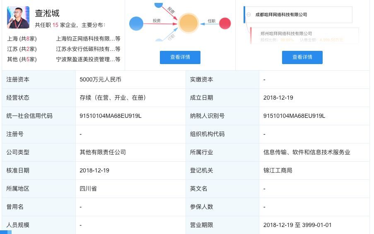Open 查淞城's profile photo
The height and width of the screenshot is (234, 374).
pos(18,17)
